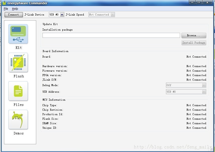The height and width of the screenshot is (152, 215).
Task: Click the USB Address: label
Action: (x=51, y=92)
